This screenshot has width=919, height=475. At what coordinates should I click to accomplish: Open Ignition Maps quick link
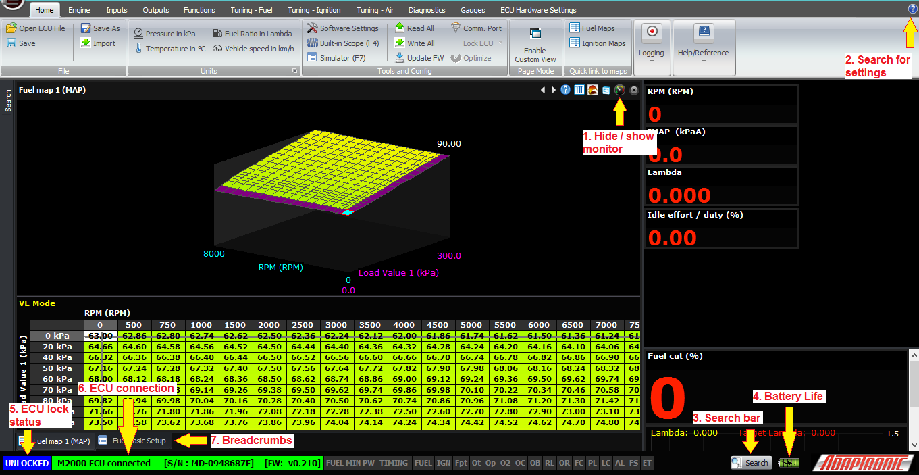[598, 43]
